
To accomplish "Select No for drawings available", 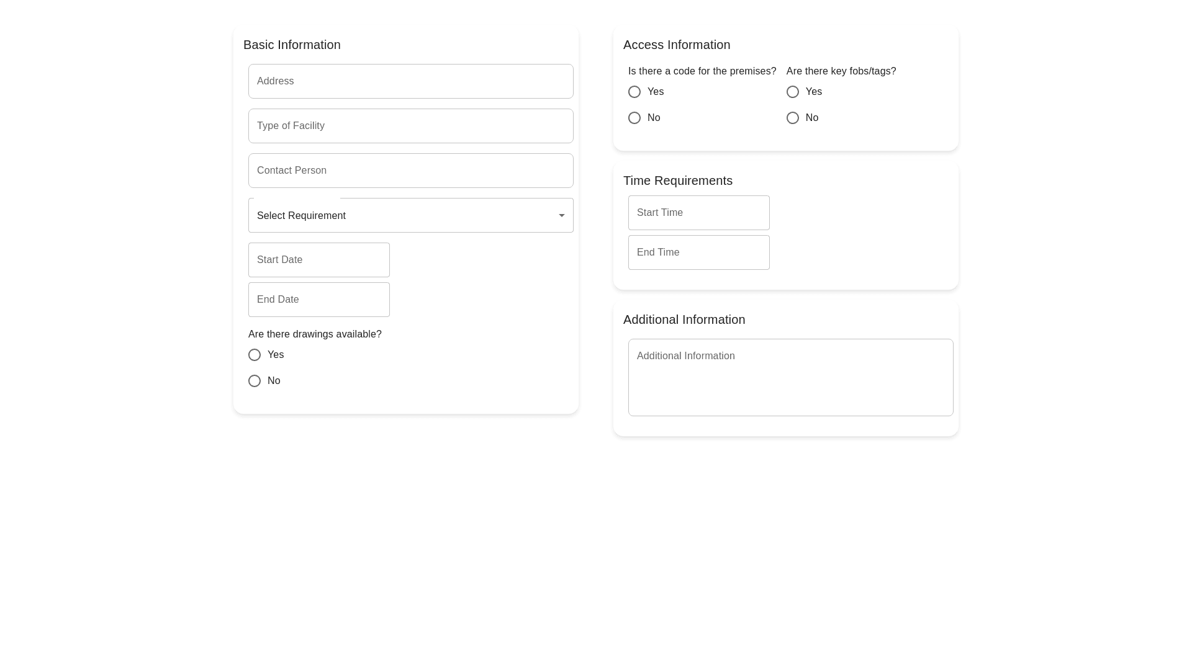I will click(255, 381).
